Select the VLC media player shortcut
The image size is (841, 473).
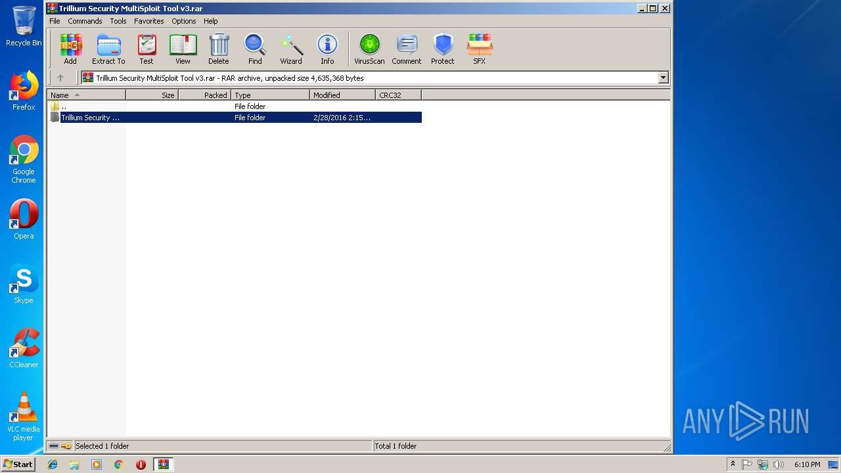click(24, 417)
